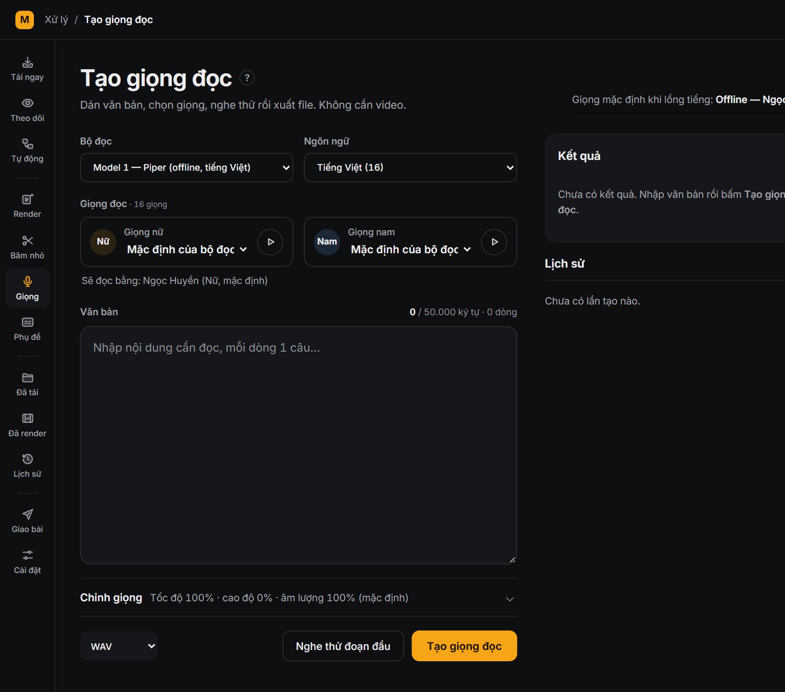This screenshot has height=692, width=785.
Task: Open Cài đặt settings in sidebar
Action: [27, 562]
